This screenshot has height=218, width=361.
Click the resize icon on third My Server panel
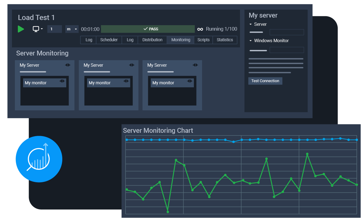tap(195, 65)
